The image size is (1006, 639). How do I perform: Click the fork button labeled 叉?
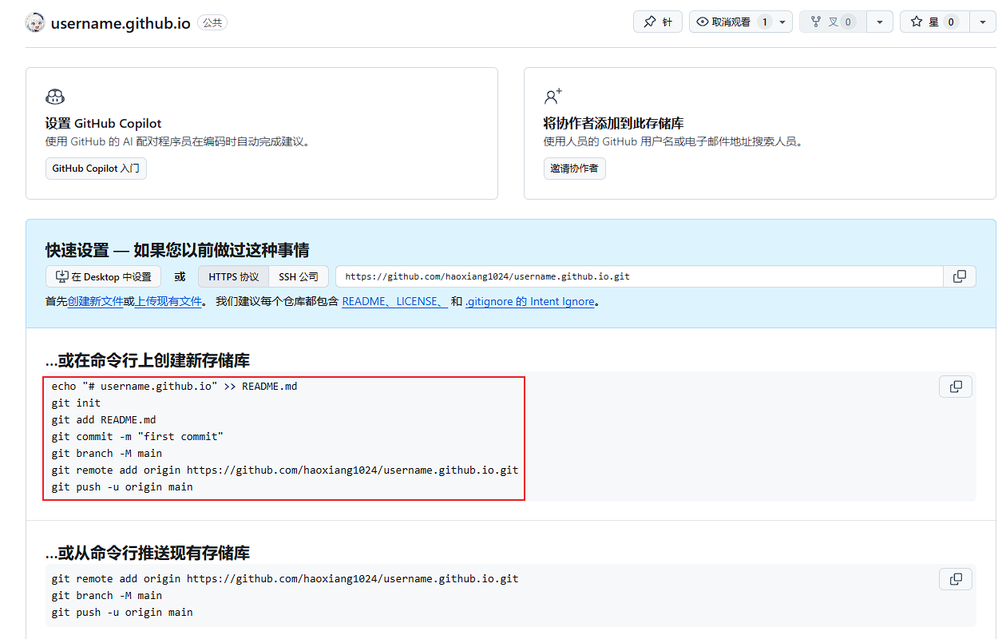[x=833, y=22]
